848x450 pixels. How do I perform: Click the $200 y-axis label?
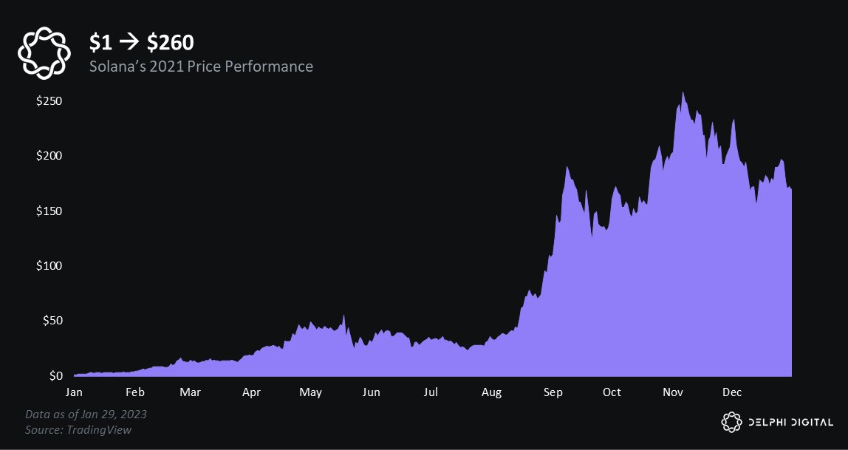click(x=48, y=156)
